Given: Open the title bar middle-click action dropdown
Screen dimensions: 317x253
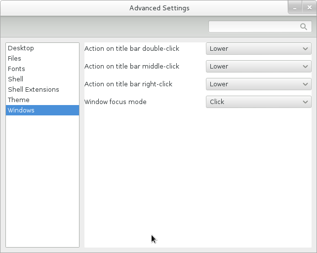Looking at the screenshot, I should click(x=259, y=67).
